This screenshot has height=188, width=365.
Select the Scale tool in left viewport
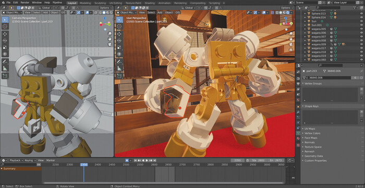tap(5, 47)
